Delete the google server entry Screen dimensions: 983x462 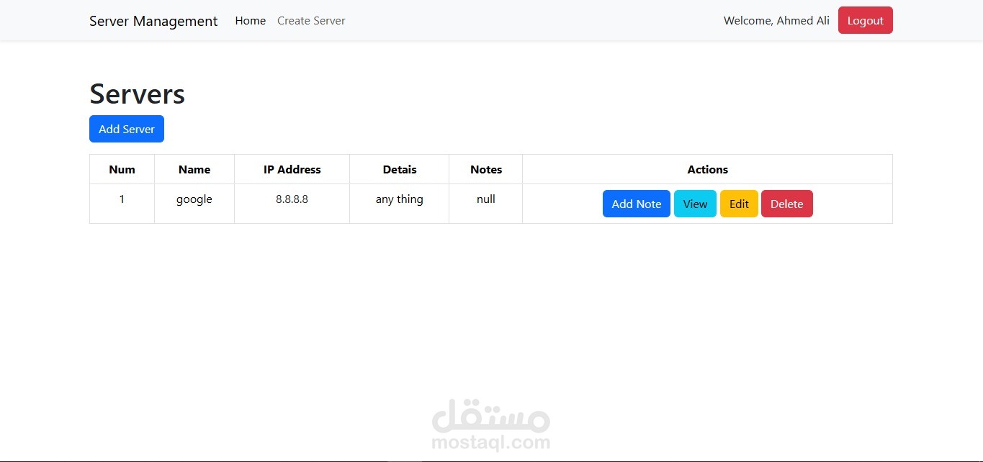pyautogui.click(x=786, y=204)
